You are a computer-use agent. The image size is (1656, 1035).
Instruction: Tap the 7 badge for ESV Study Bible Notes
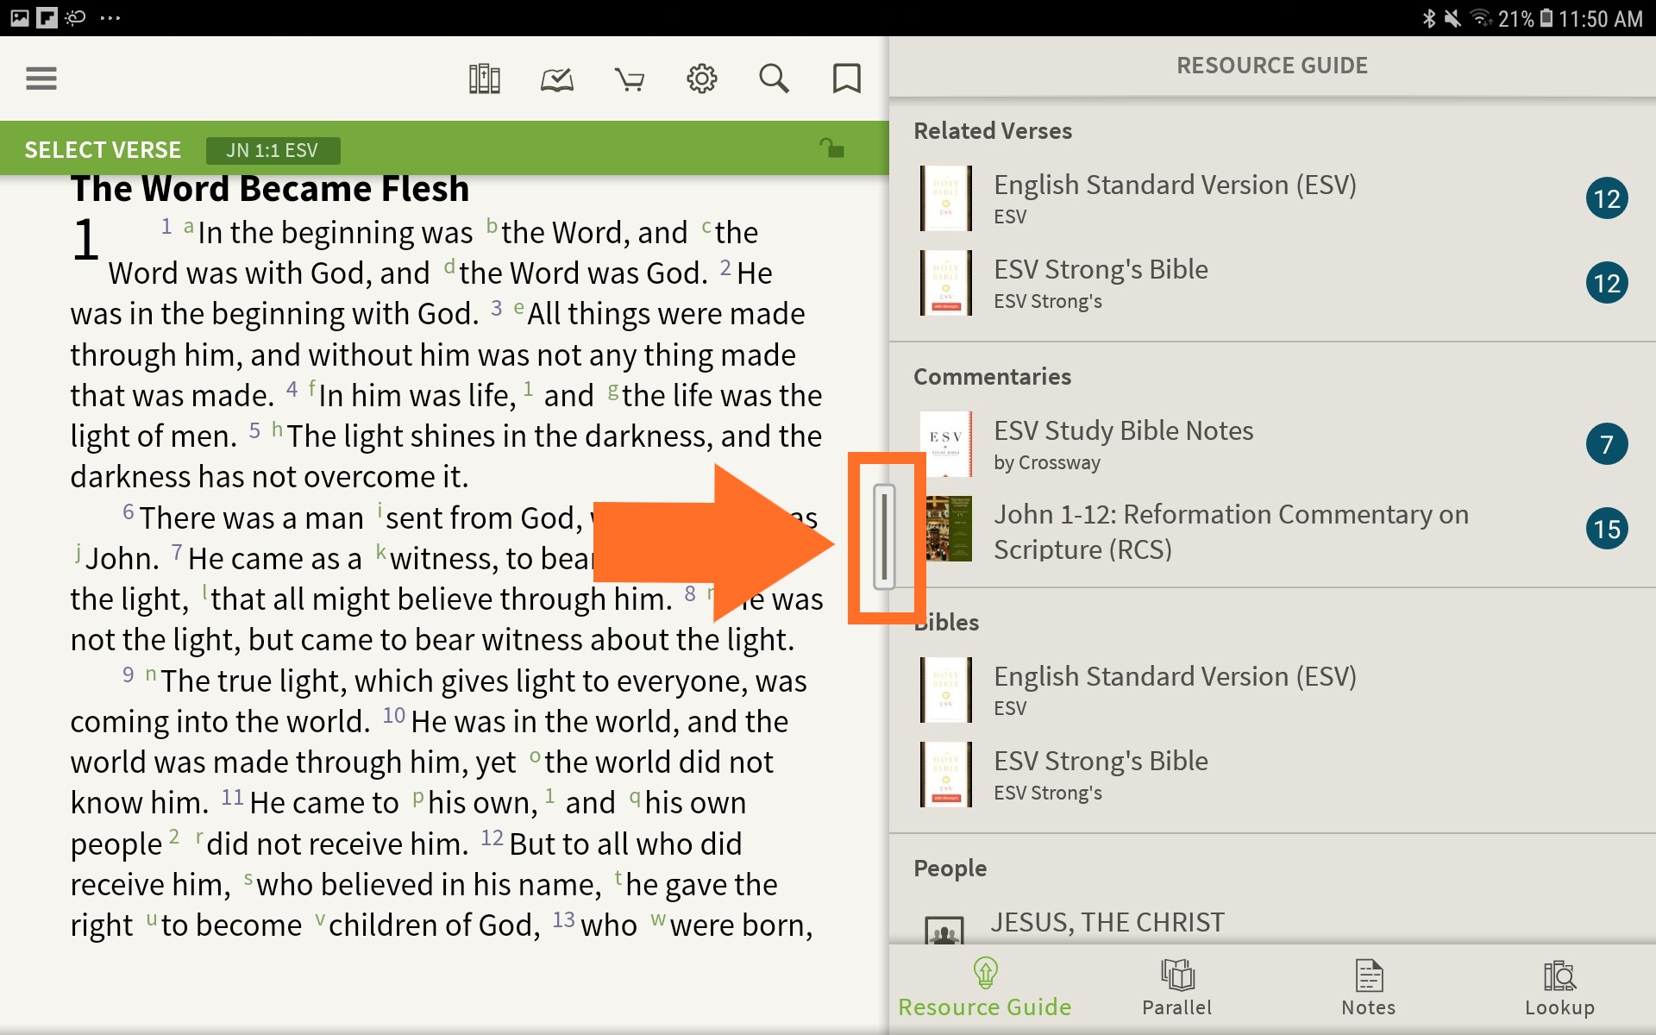[1607, 444]
